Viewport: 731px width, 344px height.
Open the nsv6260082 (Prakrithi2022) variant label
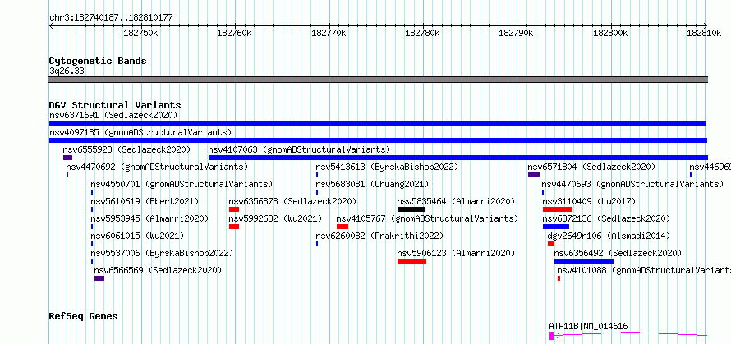(379, 236)
